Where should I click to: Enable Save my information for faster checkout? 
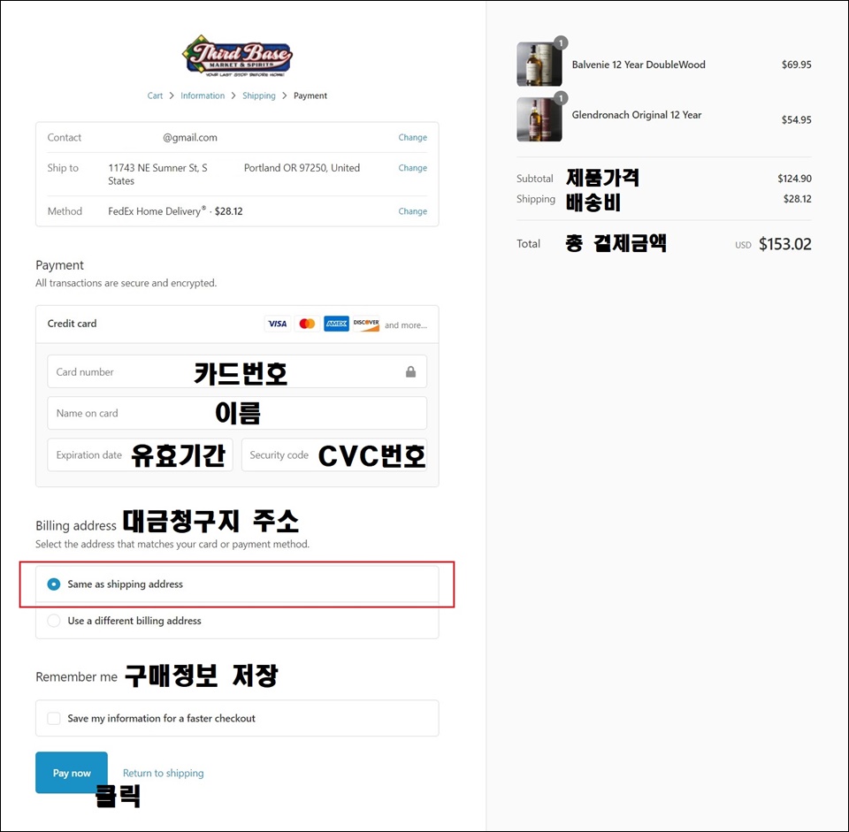(x=54, y=718)
